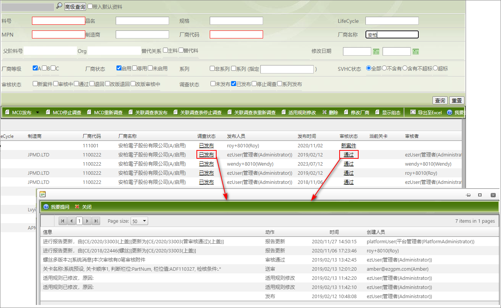
Task: Click the 厂商代码 input field
Action: (236, 35)
